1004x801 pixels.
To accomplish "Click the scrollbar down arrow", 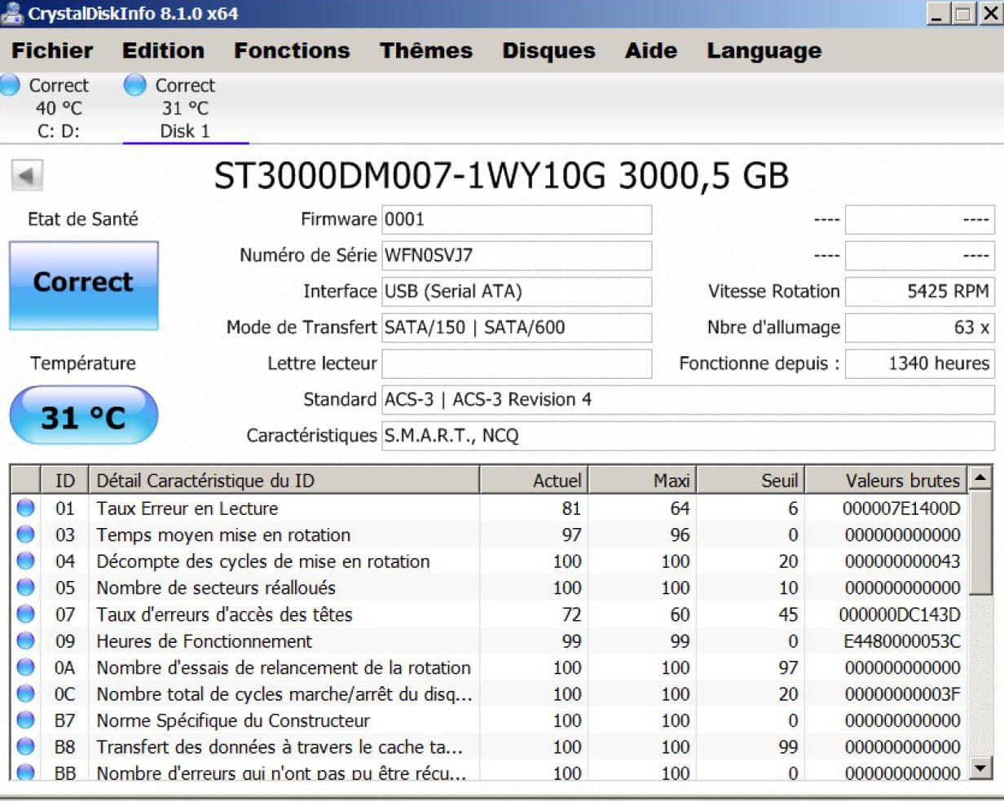I will click(981, 767).
